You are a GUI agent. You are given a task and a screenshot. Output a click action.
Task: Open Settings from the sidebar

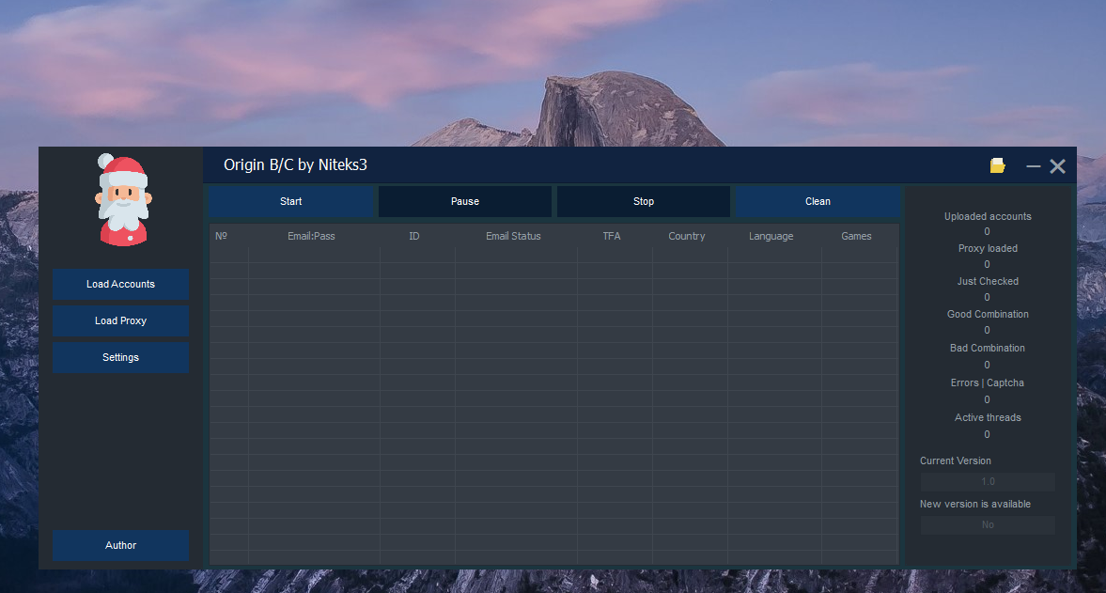(120, 357)
